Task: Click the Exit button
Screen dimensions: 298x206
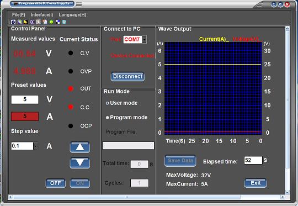Action: [256, 183]
